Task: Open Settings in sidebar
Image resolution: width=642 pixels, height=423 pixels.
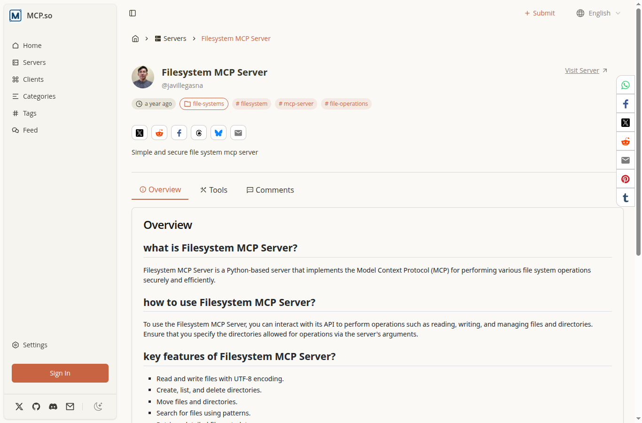Action: (x=60, y=345)
